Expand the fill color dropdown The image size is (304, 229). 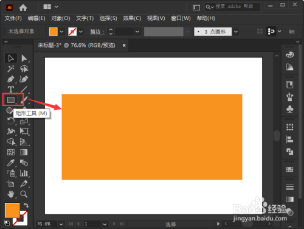point(61,32)
